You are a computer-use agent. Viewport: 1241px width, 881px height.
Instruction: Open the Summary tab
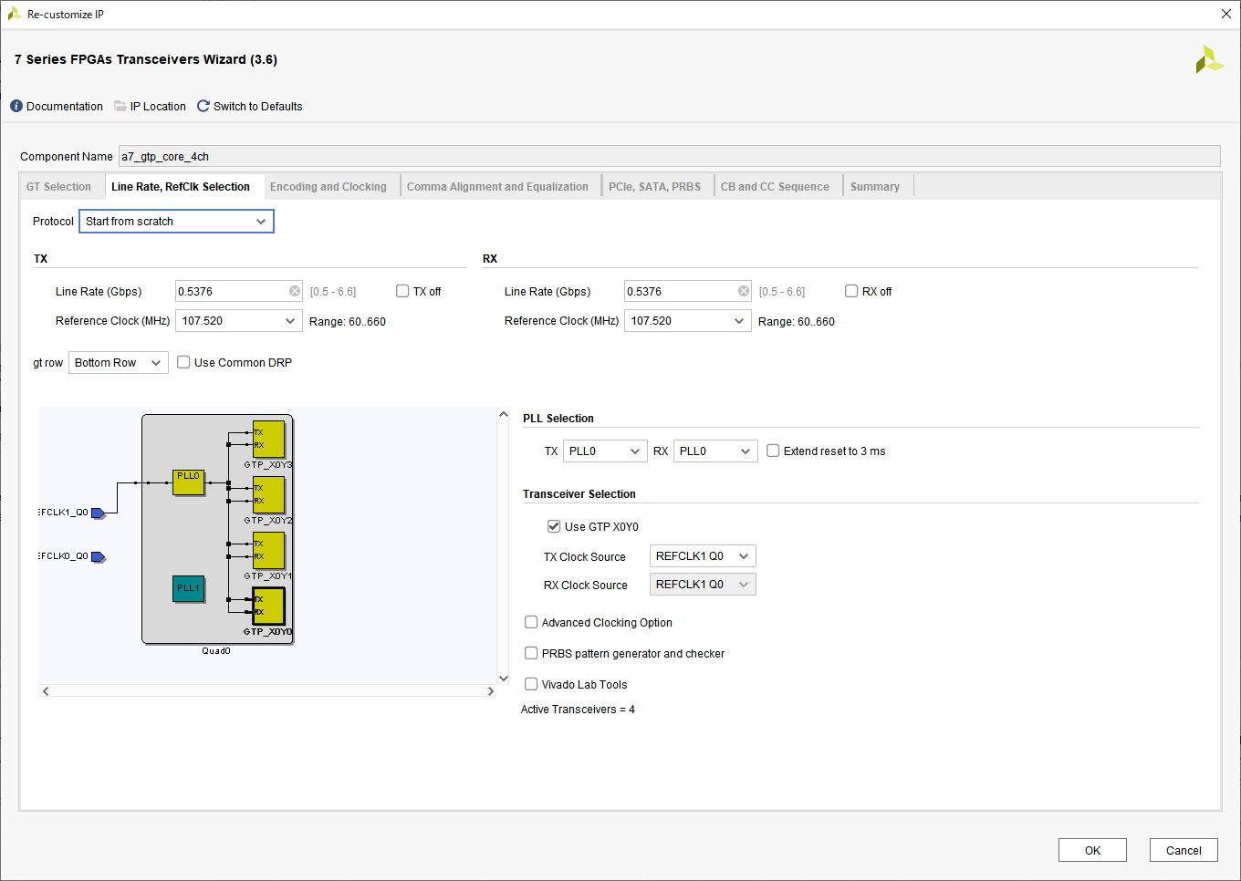(875, 187)
